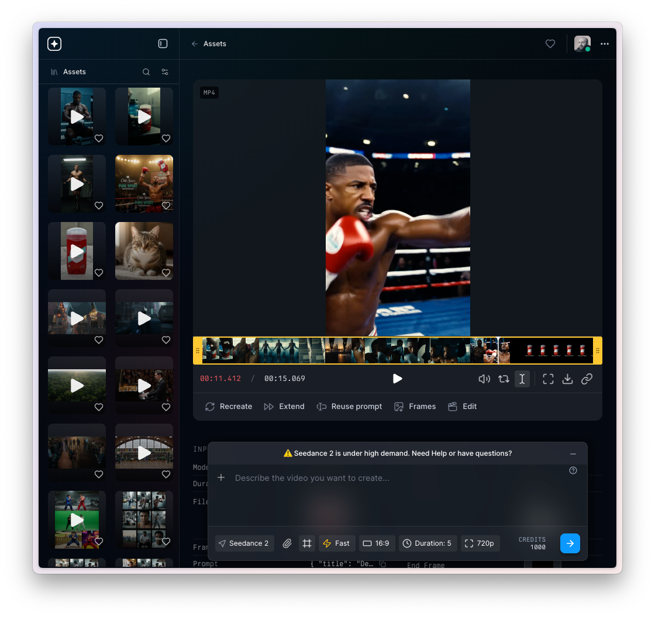Play the forest aerial video thumbnail
Viewport: 655px width, 617px height.
[x=77, y=385]
